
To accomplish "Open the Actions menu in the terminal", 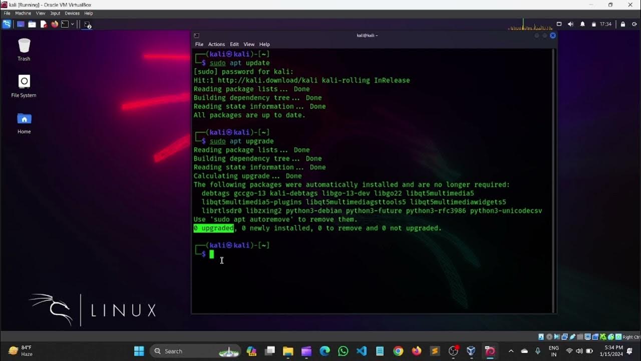I will (216, 44).
